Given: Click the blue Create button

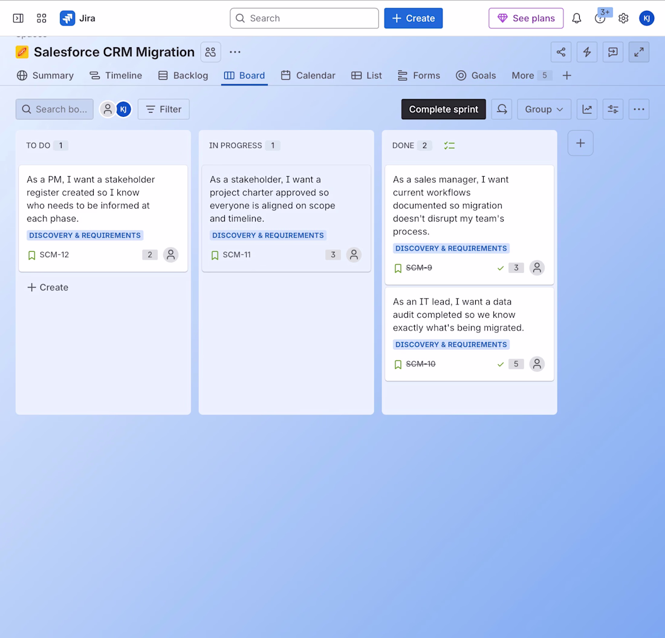Looking at the screenshot, I should pos(414,18).
